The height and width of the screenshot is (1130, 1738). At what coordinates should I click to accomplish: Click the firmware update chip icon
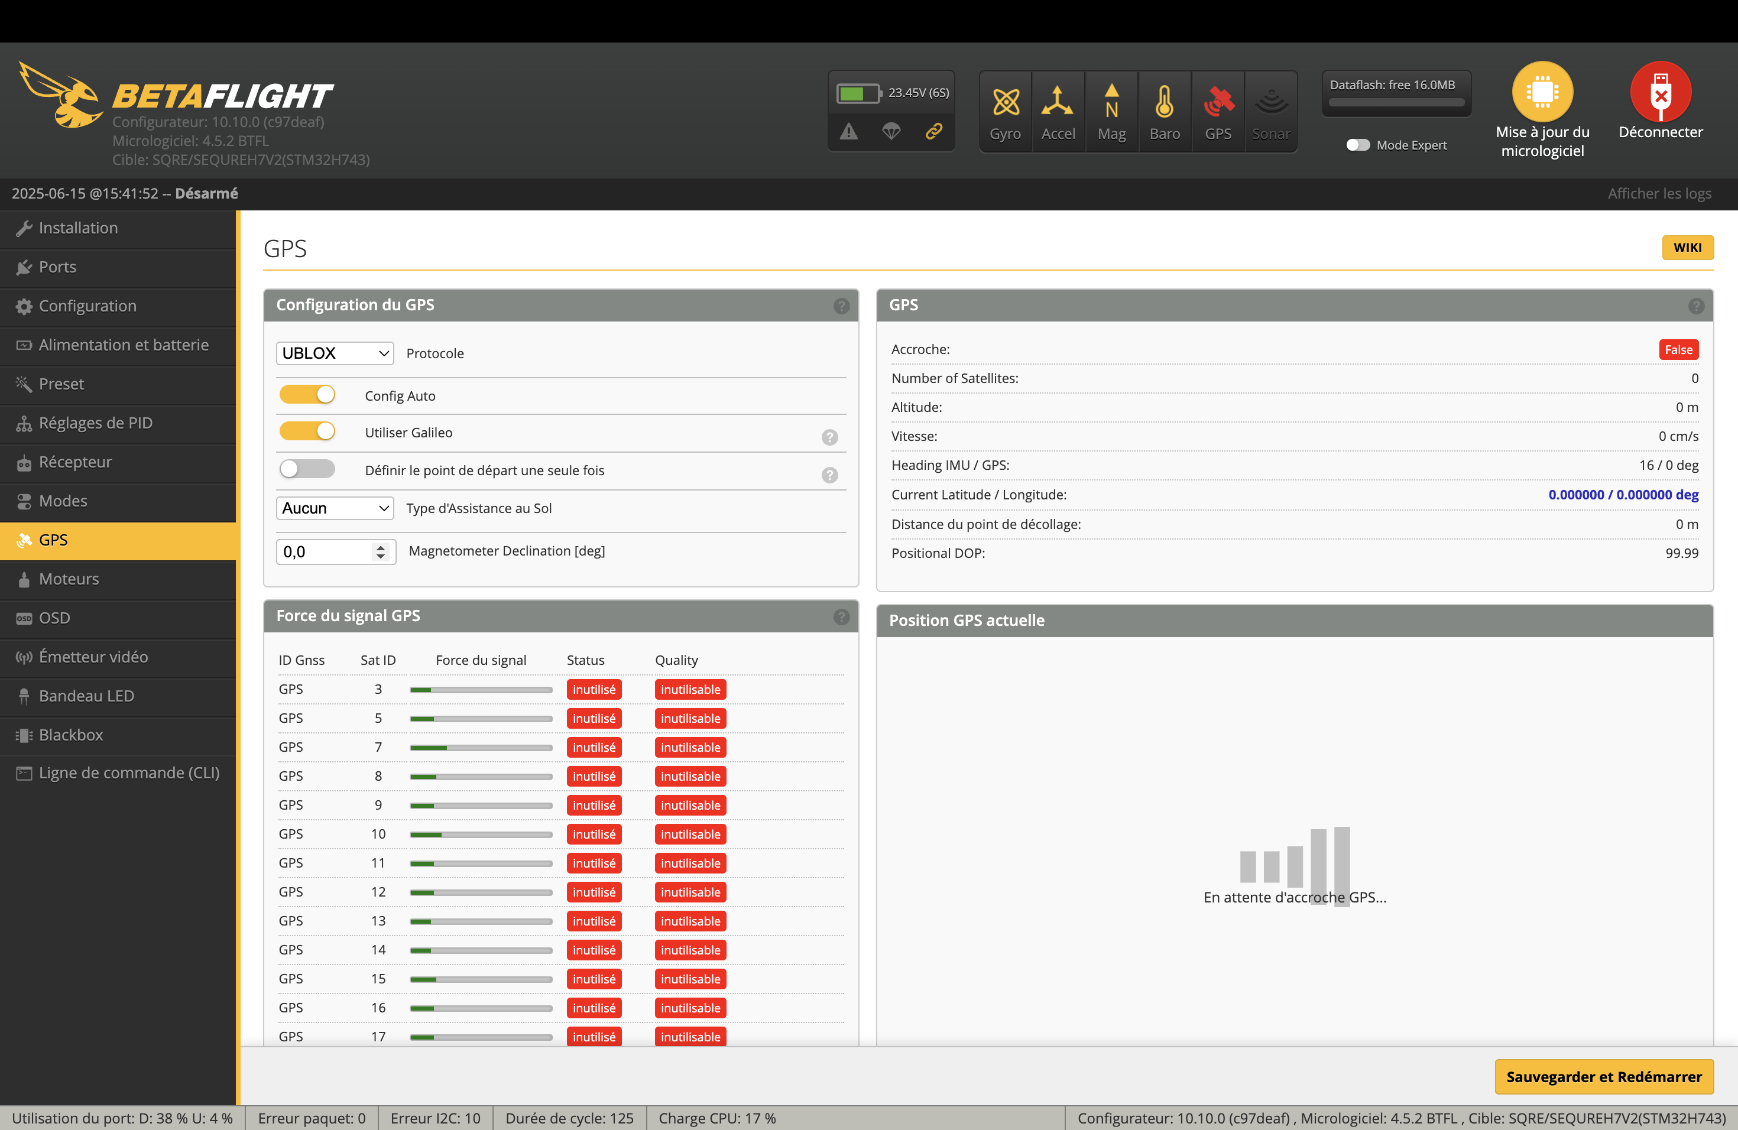pyautogui.click(x=1542, y=92)
